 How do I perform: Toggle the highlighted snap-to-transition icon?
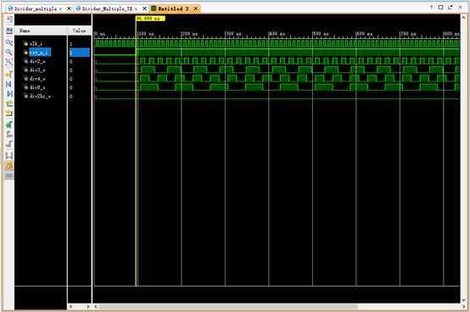click(9, 165)
